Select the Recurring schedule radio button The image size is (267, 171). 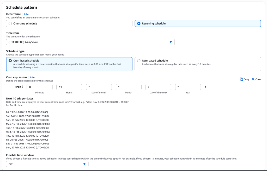(x=139, y=23)
